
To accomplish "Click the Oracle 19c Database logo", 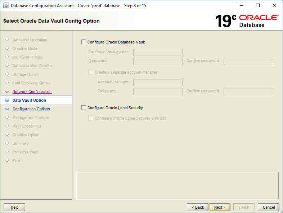I will [247, 21].
